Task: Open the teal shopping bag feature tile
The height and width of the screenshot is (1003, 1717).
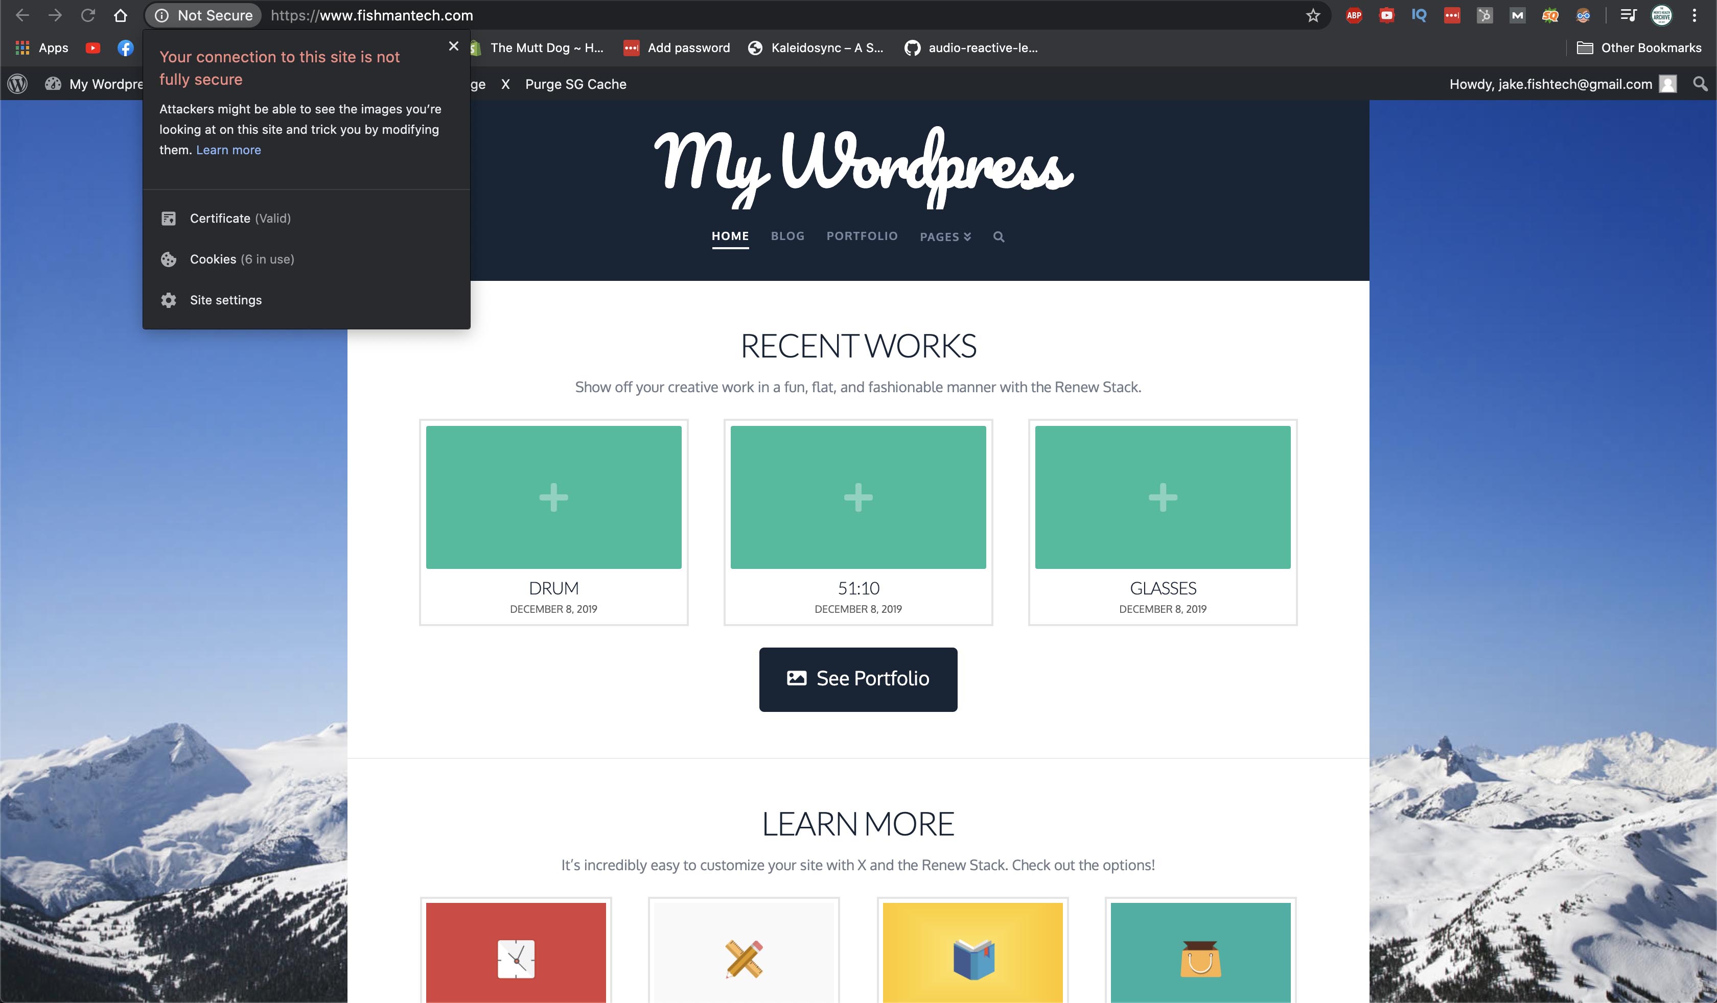Action: coord(1200,952)
